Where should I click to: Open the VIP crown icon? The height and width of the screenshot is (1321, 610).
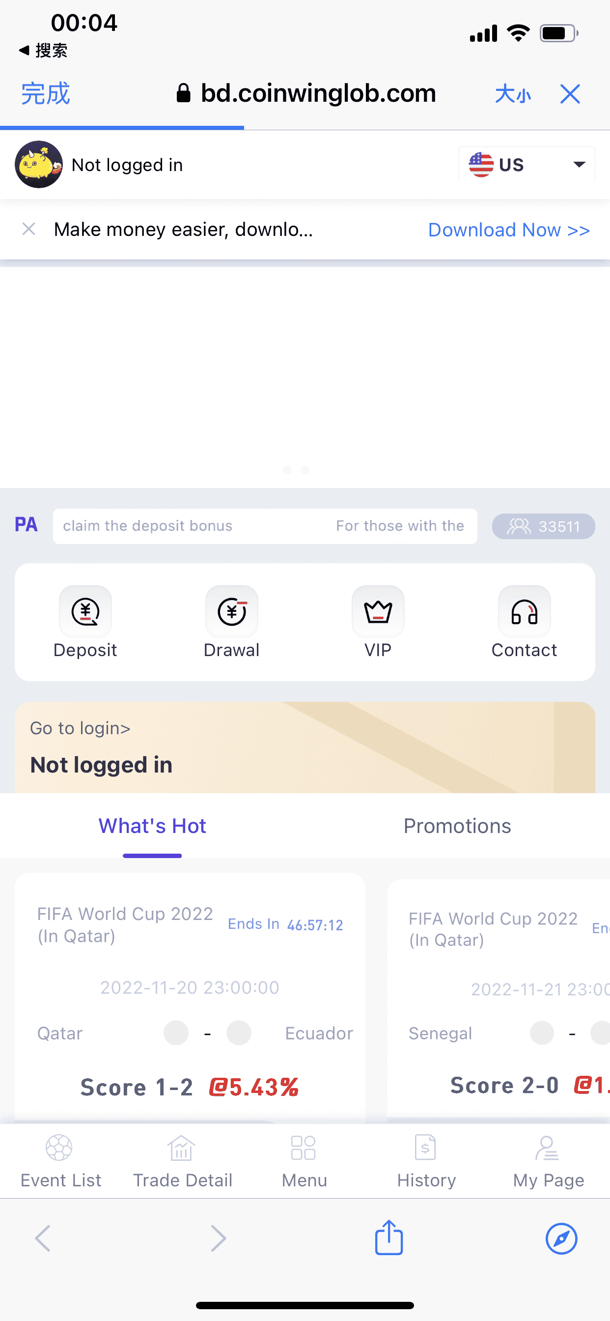click(x=378, y=611)
